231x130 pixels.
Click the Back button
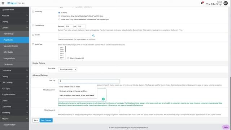(x=36, y=120)
